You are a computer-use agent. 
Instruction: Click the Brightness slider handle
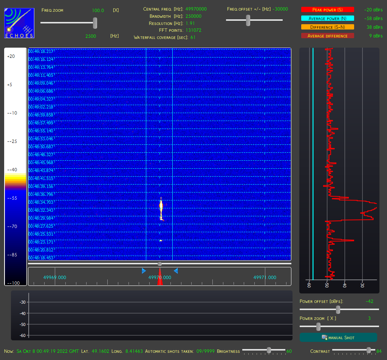269,350
